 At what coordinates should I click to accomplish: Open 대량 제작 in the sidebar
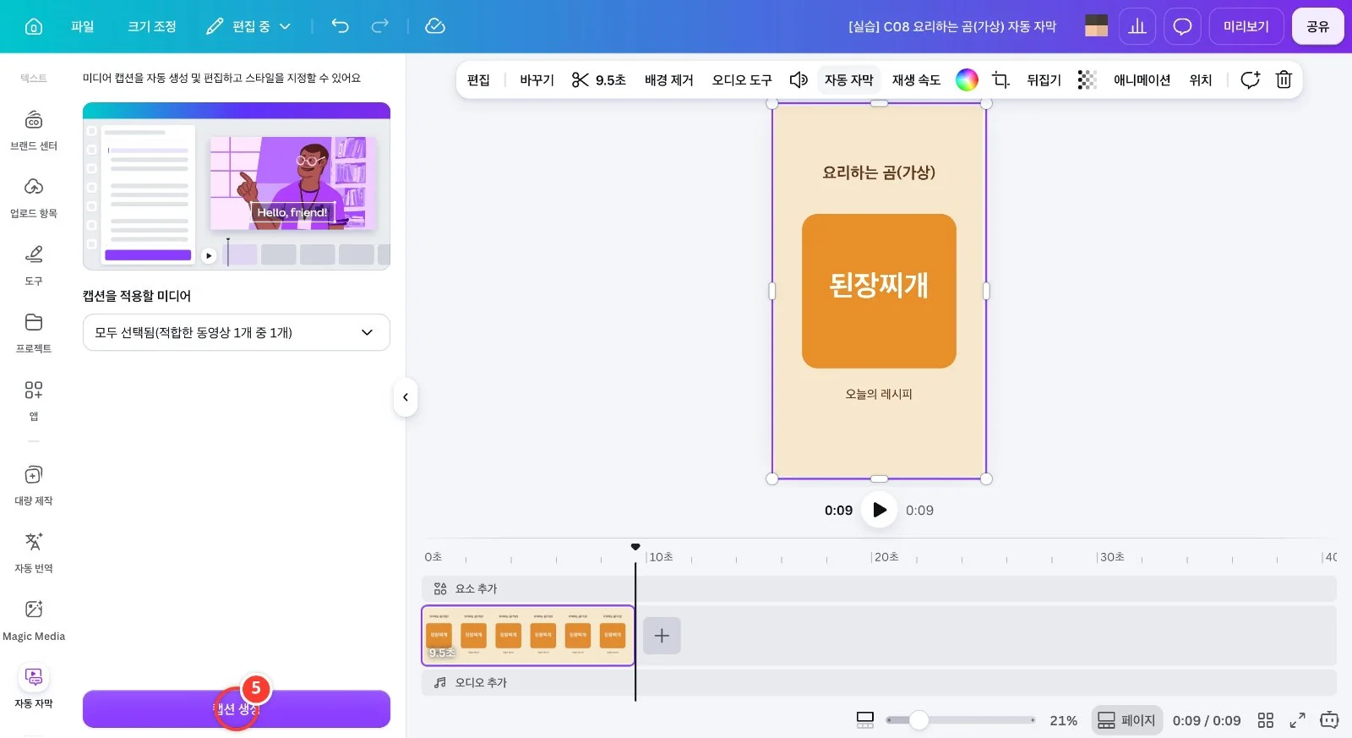34,485
